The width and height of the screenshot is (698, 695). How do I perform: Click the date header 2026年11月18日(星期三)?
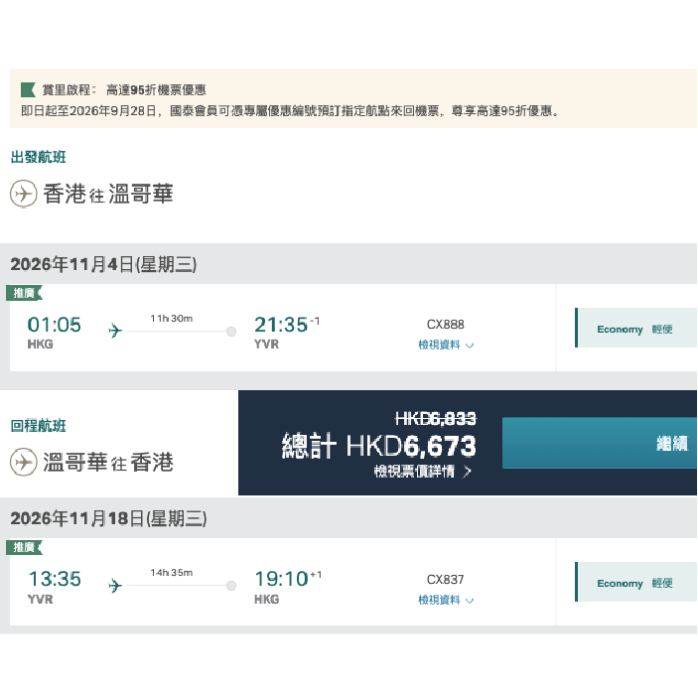click(x=108, y=518)
